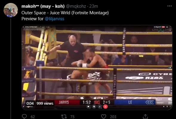Click the camera icon in the video overlay
The image size is (176, 119).
(x=89, y=107)
